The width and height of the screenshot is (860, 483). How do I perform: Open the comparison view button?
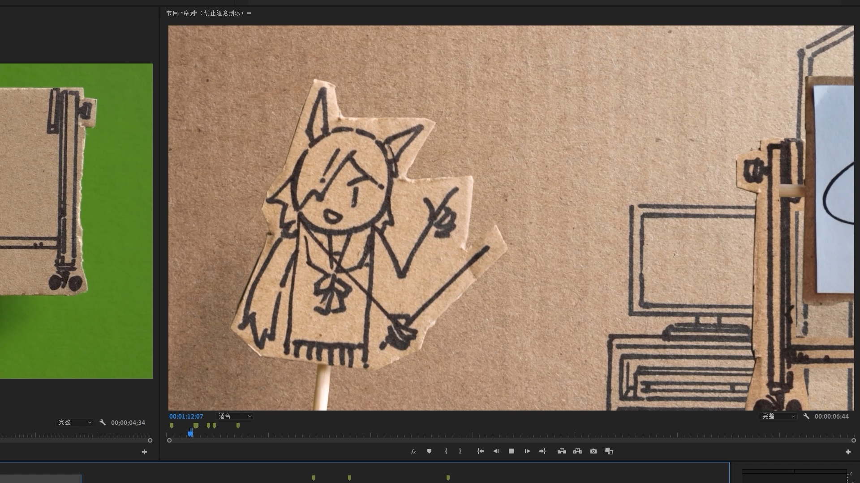click(x=609, y=451)
